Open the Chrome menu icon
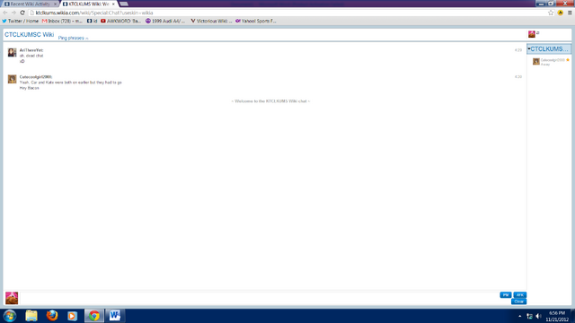The width and height of the screenshot is (575, 323). click(x=570, y=13)
